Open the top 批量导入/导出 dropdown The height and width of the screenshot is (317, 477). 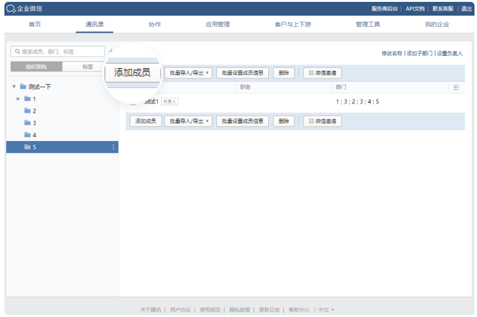pos(189,73)
